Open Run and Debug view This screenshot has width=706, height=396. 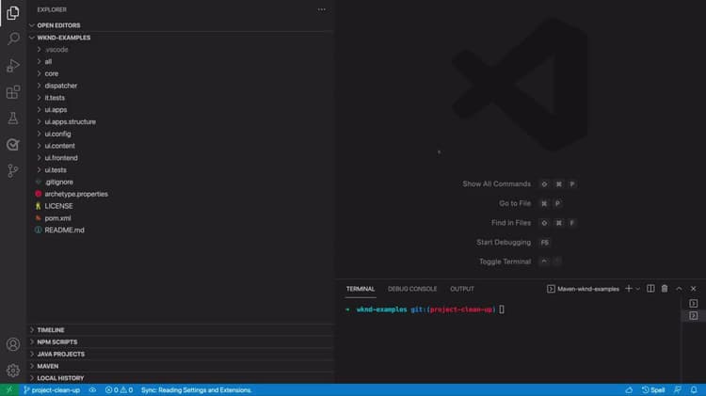tap(13, 66)
